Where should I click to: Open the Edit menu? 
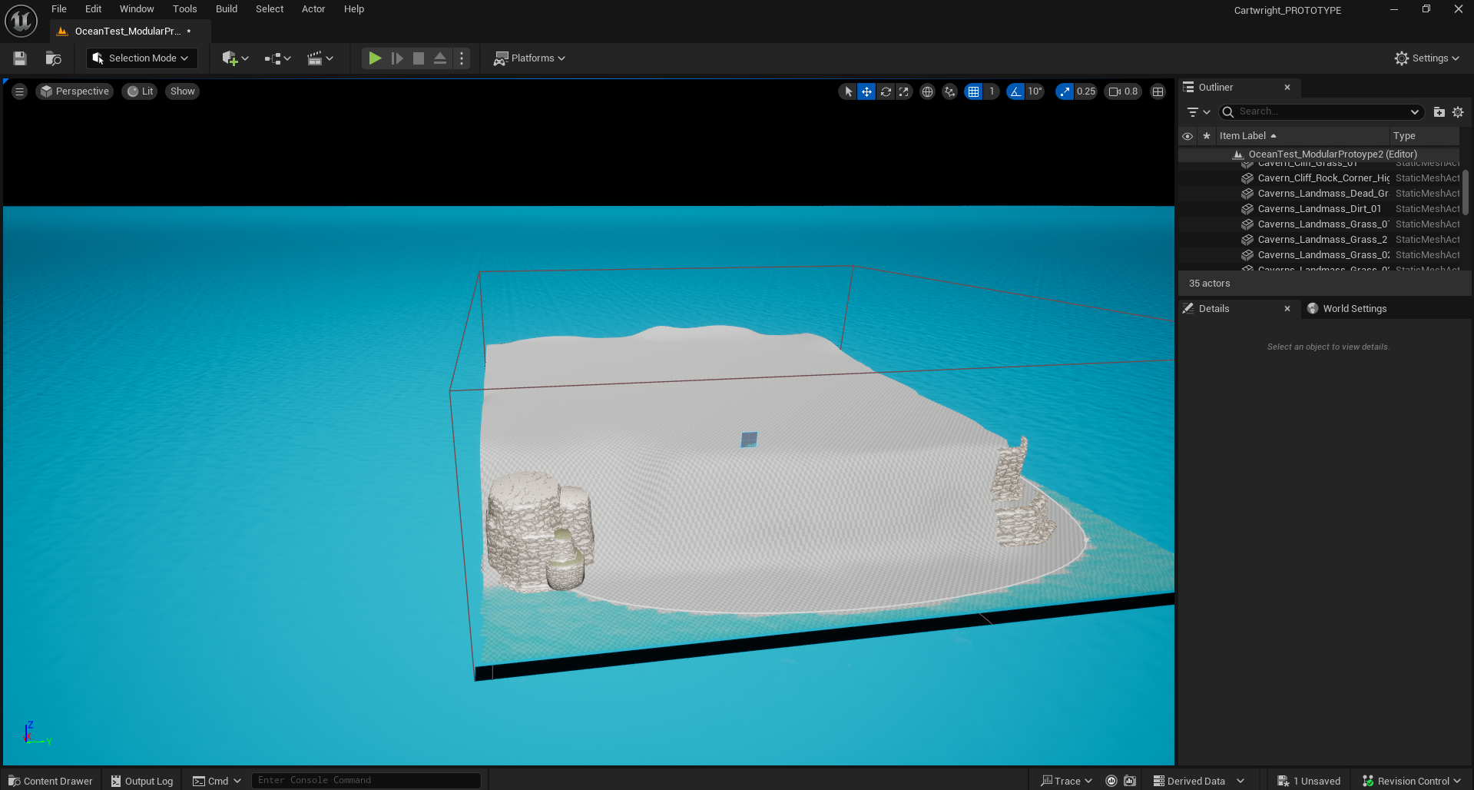[93, 9]
